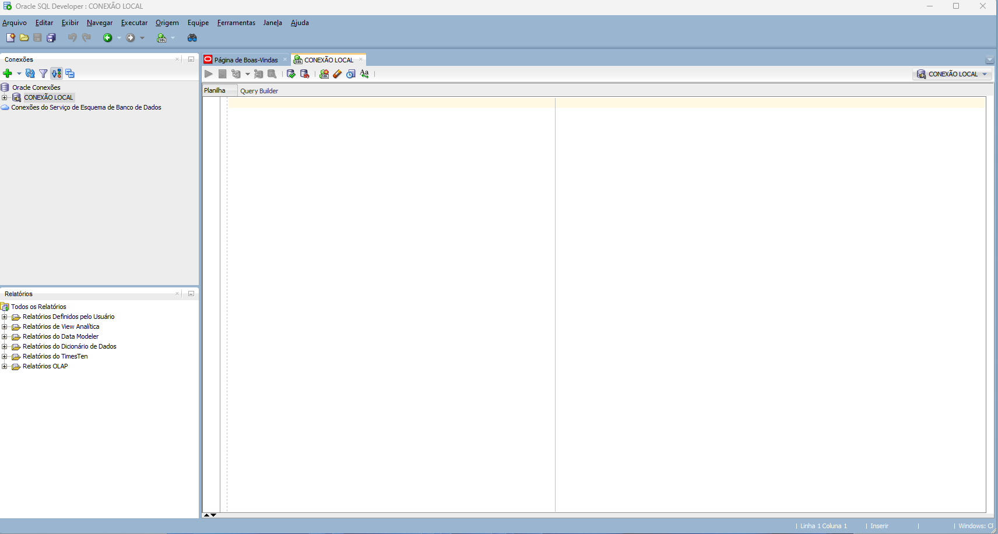Open a new SQL Worksheet from main toolbar
Viewport: 998px width, 534px height.
pyautogui.click(x=161, y=38)
